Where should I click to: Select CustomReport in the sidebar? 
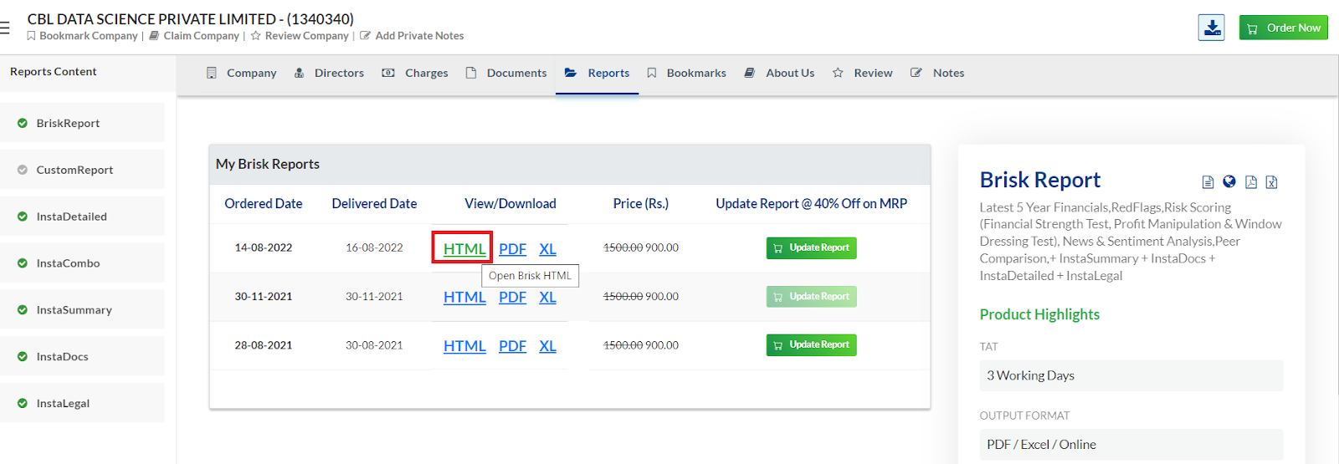[82, 170]
